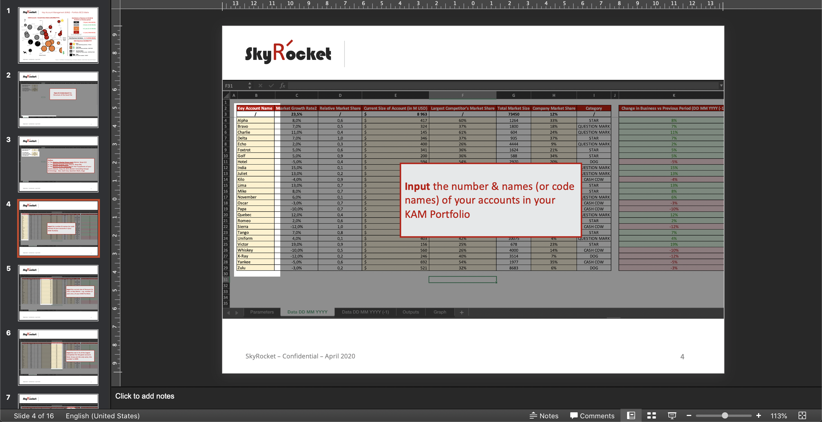Viewport: 822px width, 422px height.
Task: Select the highlighted slide 4 thumbnail
Action: click(58, 228)
